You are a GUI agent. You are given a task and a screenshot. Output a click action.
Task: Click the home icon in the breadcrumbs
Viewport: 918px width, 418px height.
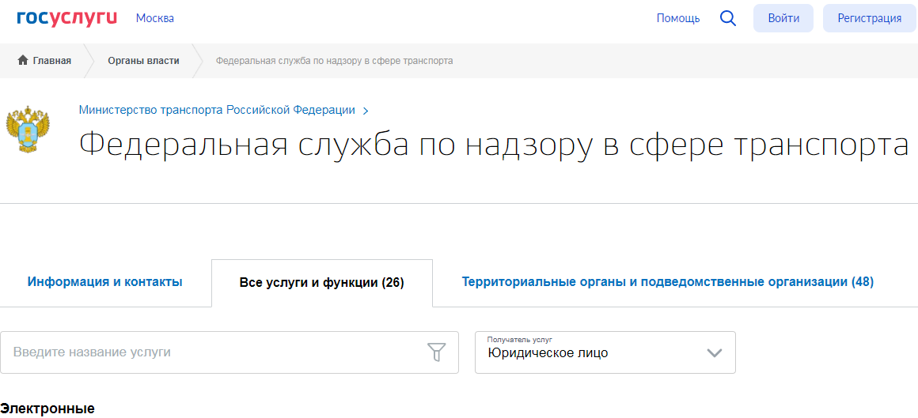pos(23,61)
